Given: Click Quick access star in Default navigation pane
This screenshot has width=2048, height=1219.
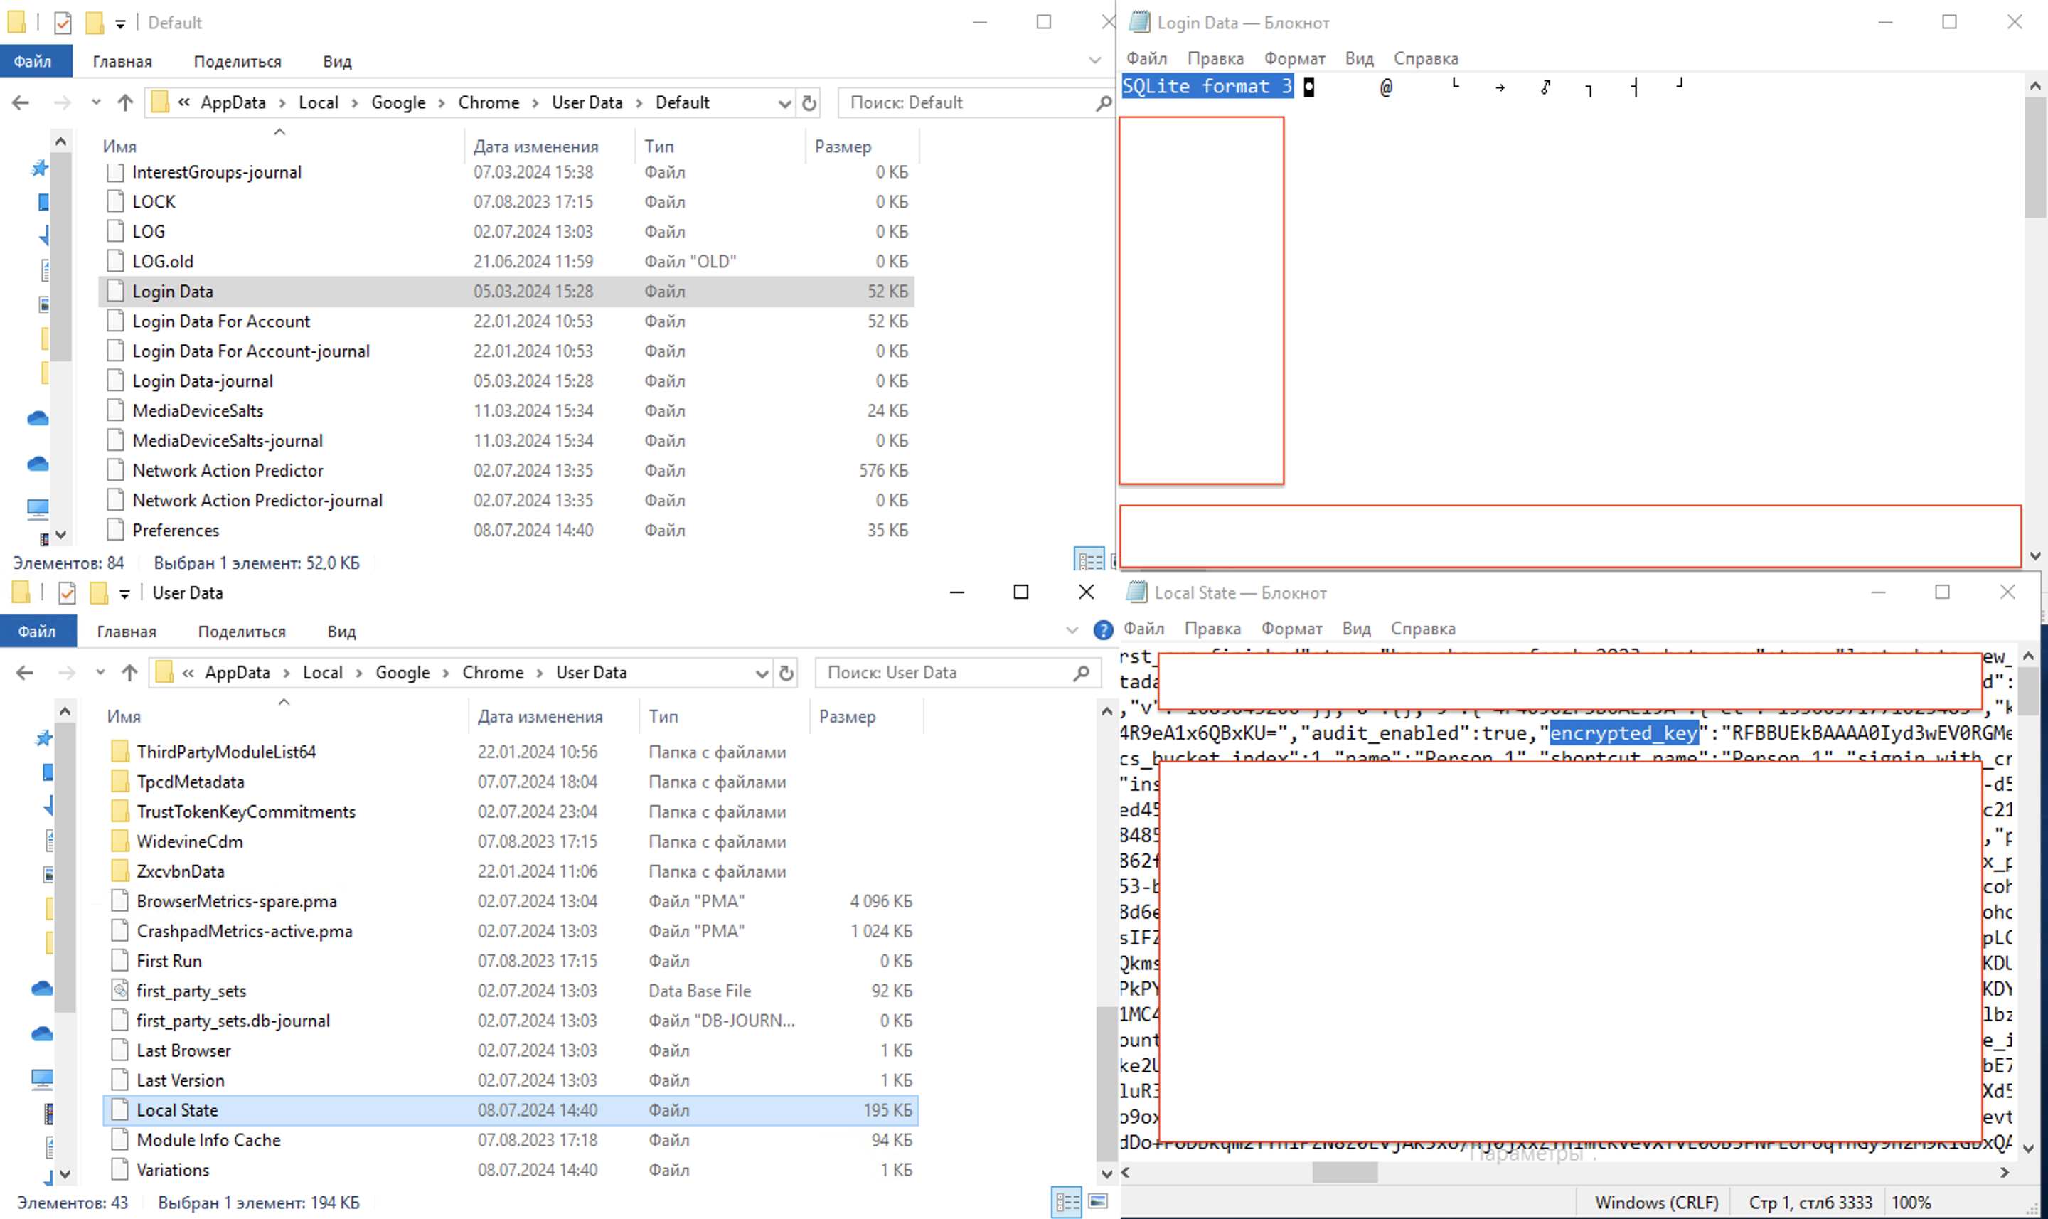Looking at the screenshot, I should 39,169.
